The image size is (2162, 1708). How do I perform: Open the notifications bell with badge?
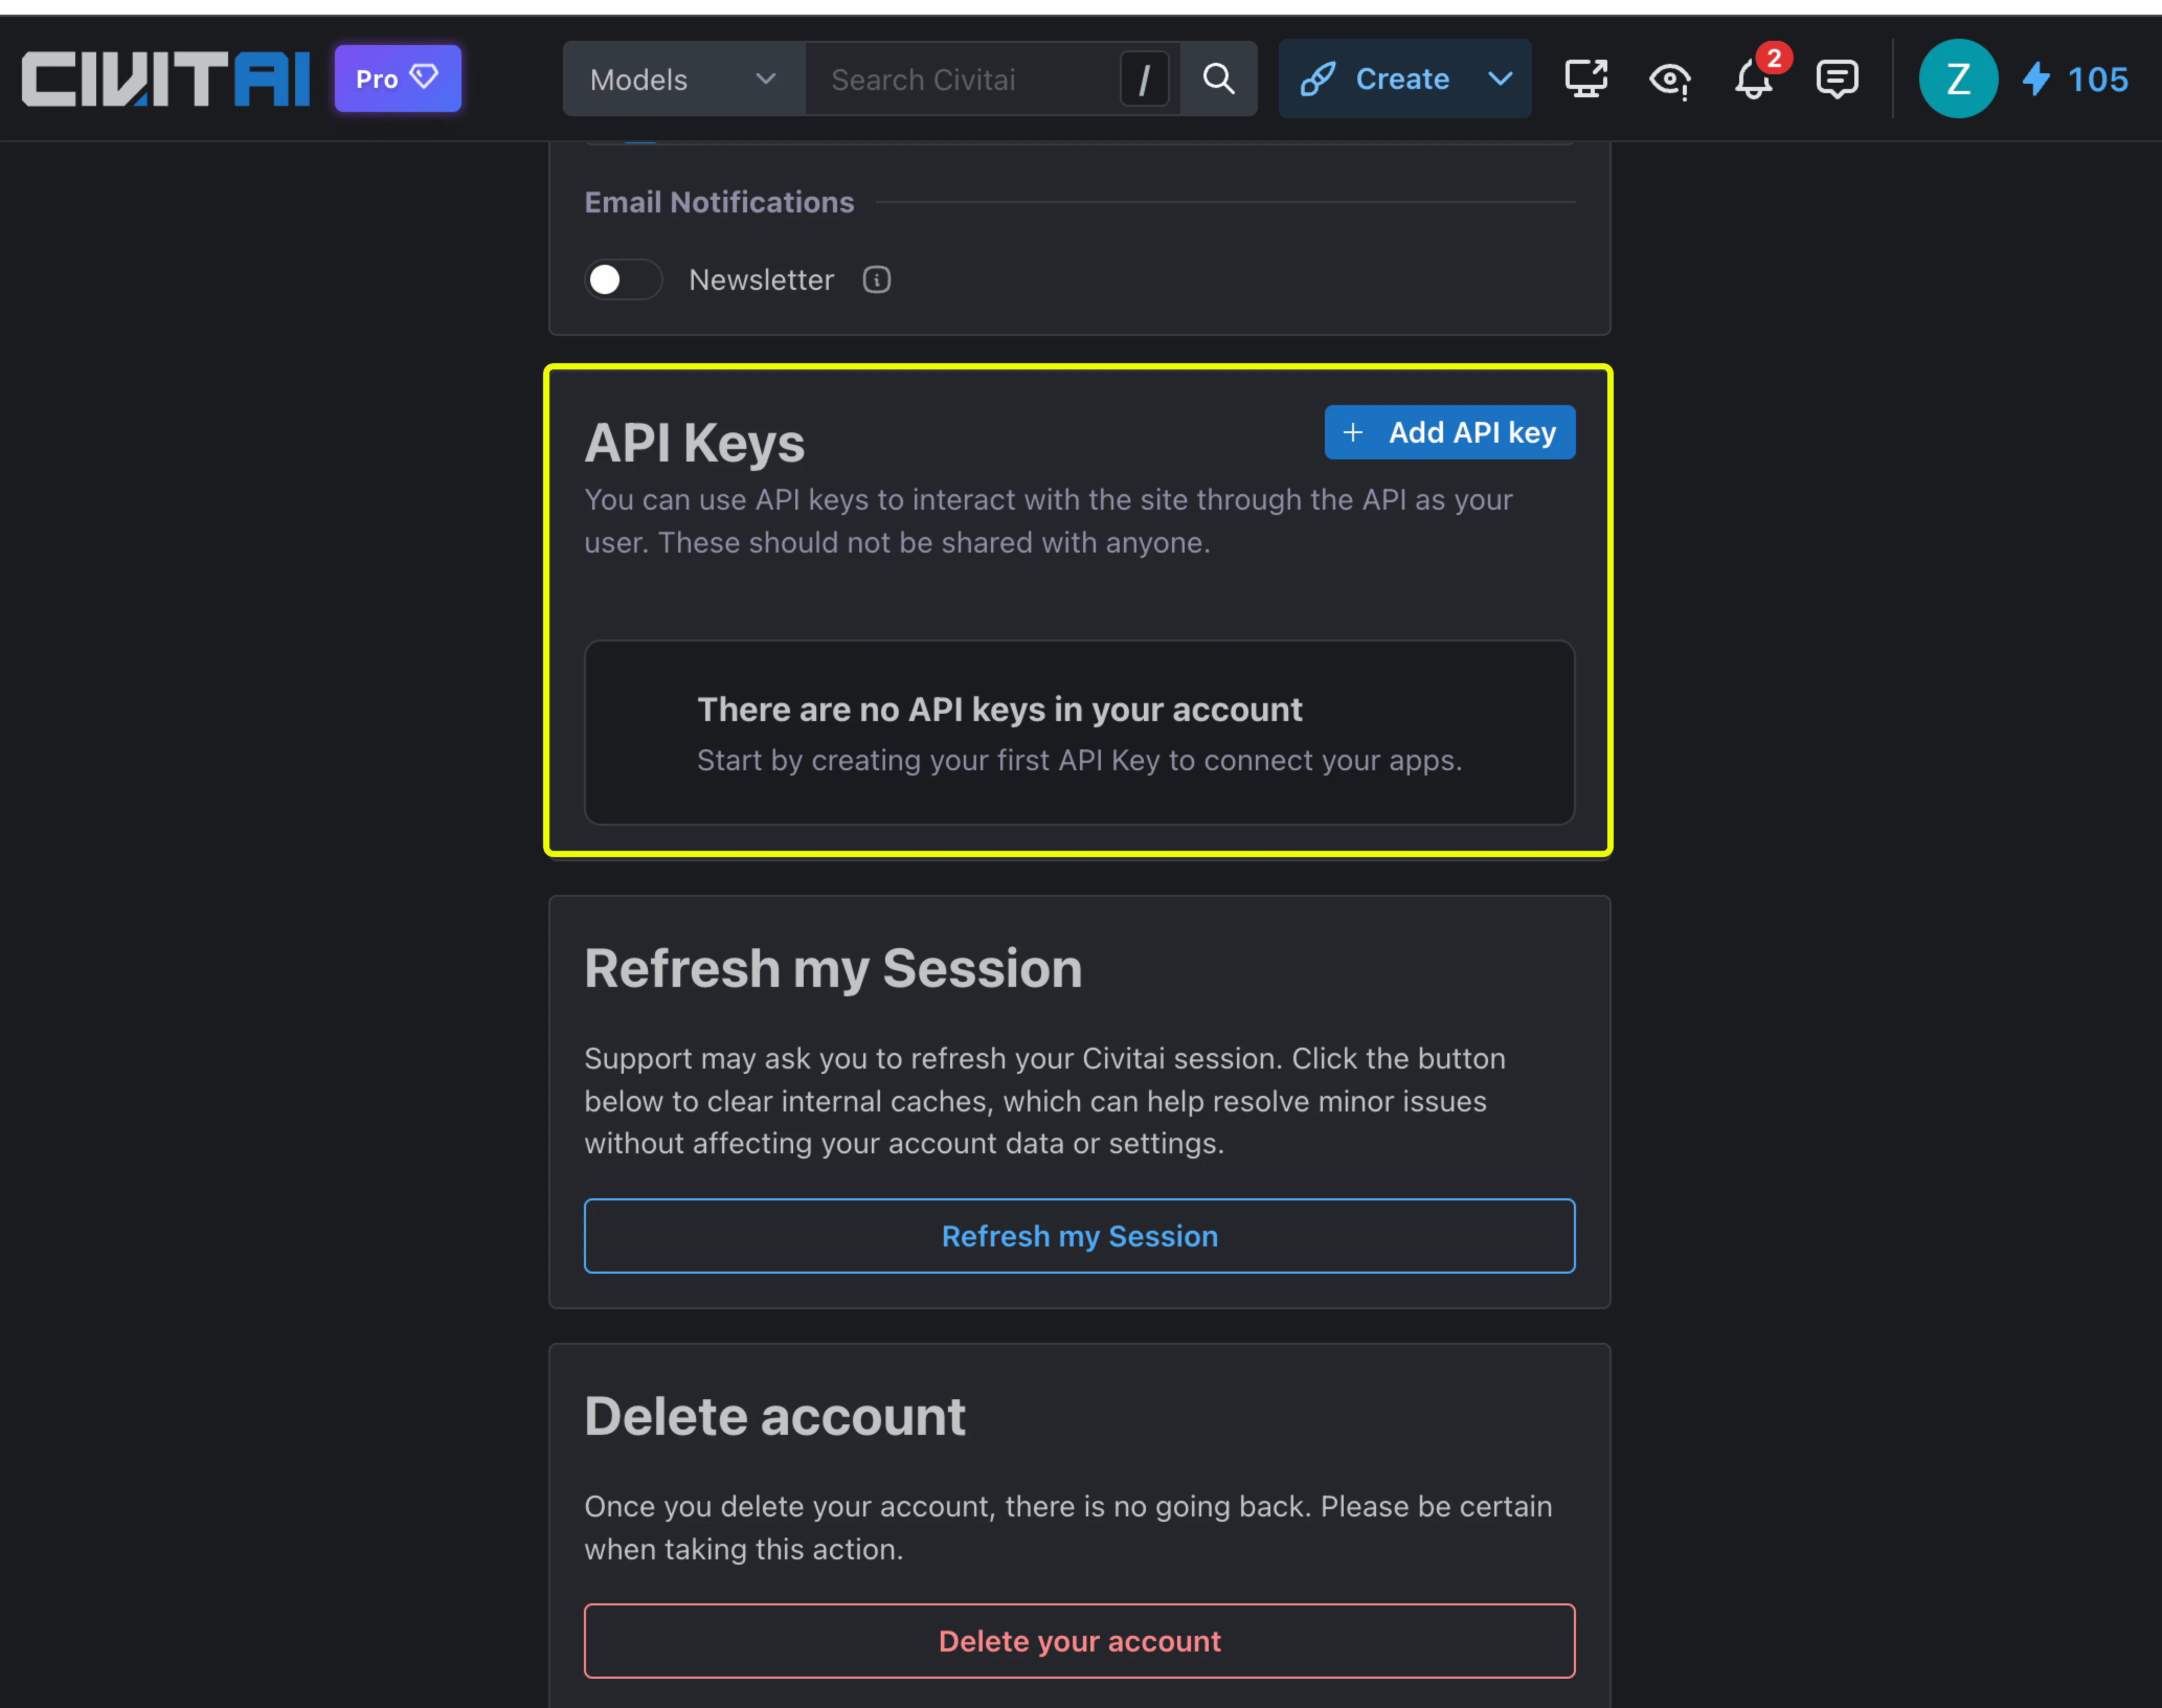[1753, 79]
